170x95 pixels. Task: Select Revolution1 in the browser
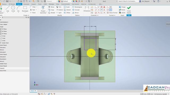(3, 59)
